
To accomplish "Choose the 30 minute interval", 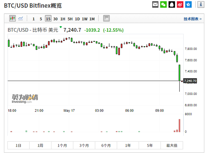I will [55, 19].
